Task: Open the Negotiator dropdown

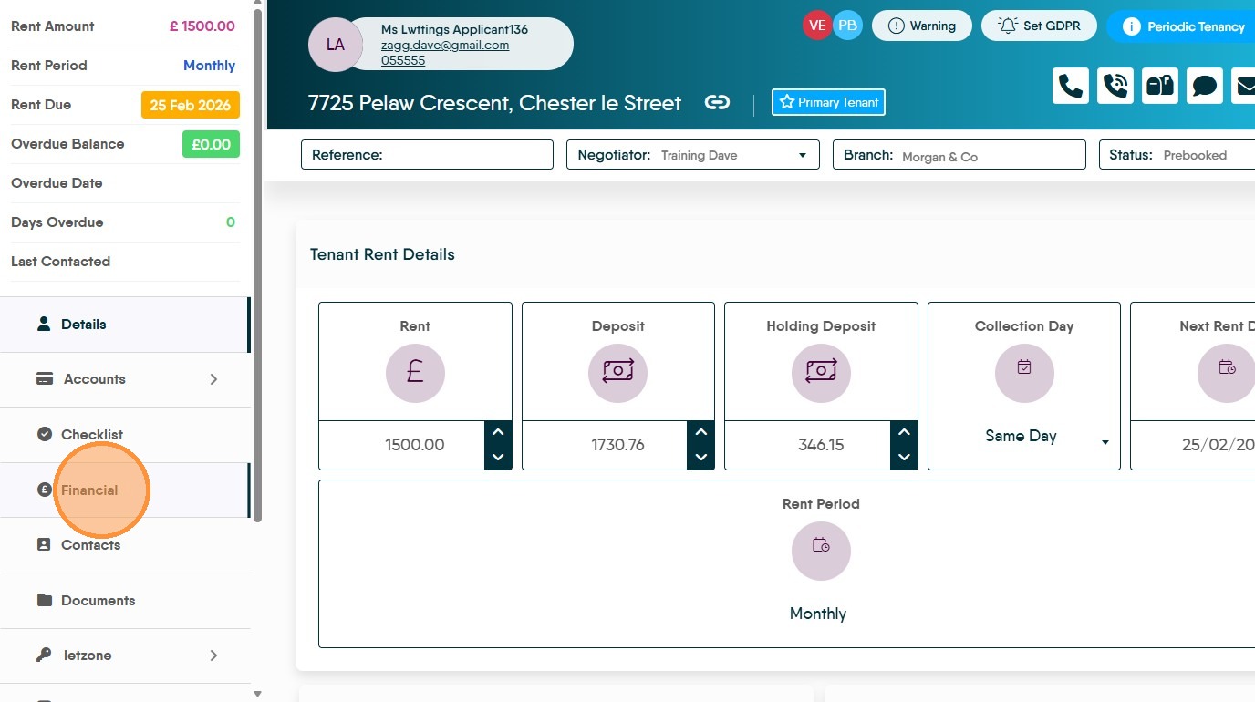Action: pyautogui.click(x=693, y=155)
